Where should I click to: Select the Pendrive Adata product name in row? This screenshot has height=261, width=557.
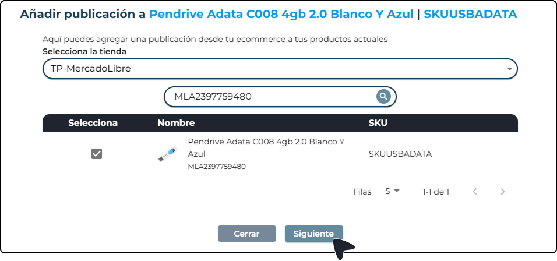tap(266, 147)
